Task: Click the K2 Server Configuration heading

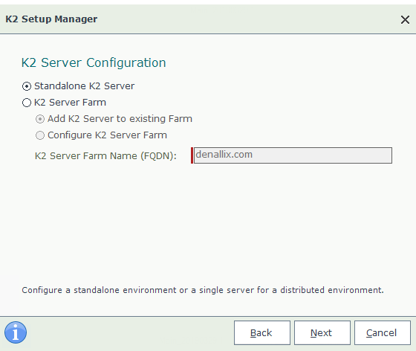Action: pyautogui.click(x=94, y=63)
